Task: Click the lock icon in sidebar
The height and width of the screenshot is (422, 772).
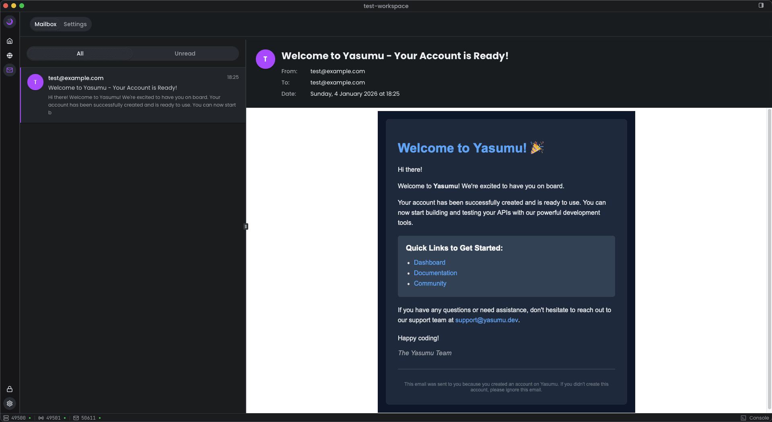Action: pos(10,389)
